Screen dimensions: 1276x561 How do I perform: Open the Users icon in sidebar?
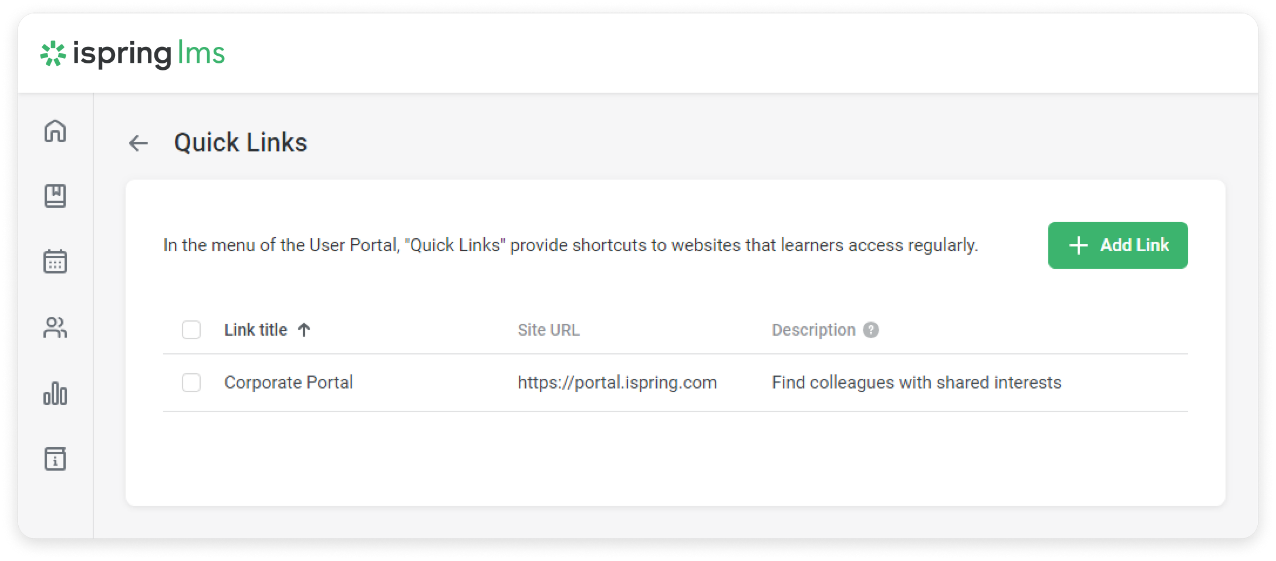pyautogui.click(x=55, y=327)
